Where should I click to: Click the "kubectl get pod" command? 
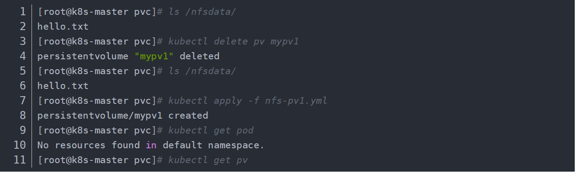coord(211,131)
